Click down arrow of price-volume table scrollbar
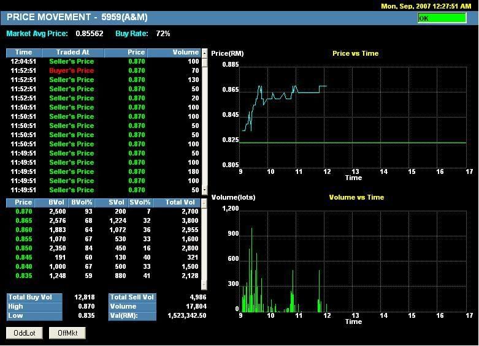The image size is (479, 346). tap(205, 286)
